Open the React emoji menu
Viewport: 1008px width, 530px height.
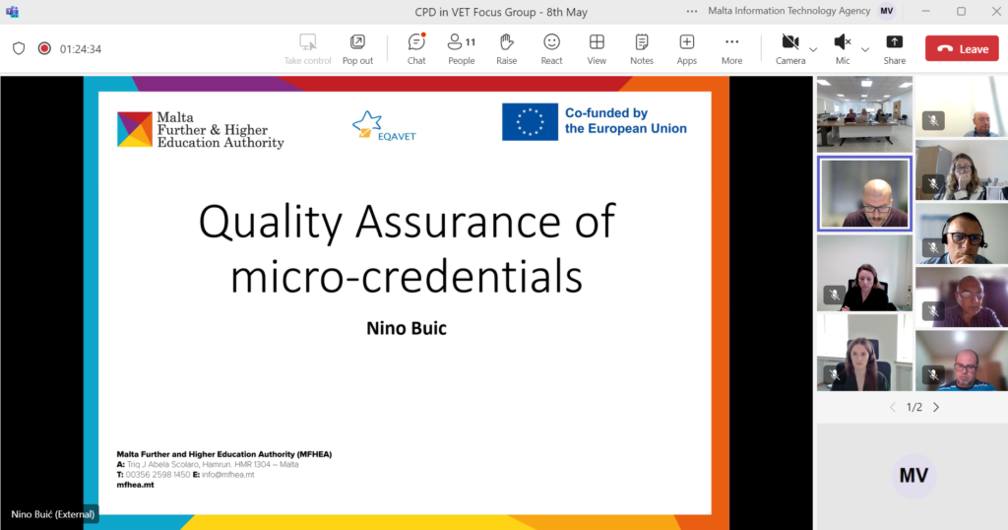click(x=551, y=48)
